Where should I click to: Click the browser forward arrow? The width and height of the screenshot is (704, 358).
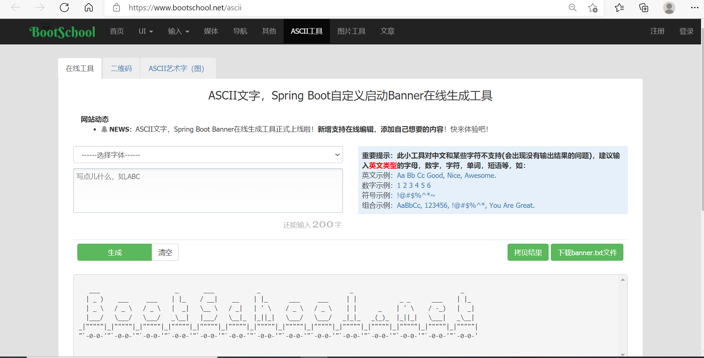[x=40, y=8]
